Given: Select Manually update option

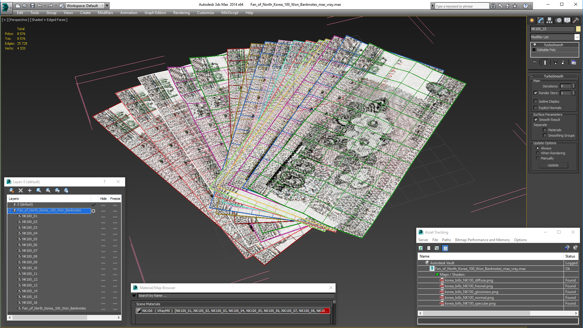Looking at the screenshot, I should [537, 158].
